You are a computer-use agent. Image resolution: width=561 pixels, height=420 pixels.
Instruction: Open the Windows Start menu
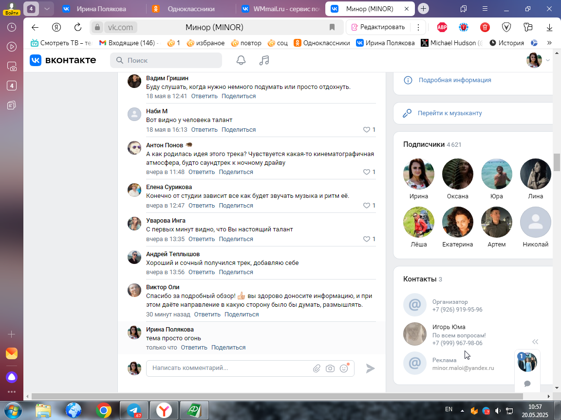pyautogui.click(x=12, y=410)
